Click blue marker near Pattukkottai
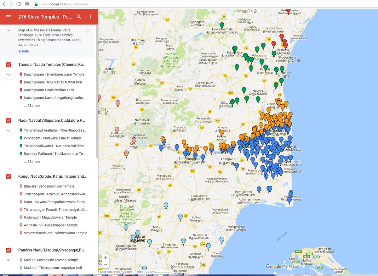 [x=259, y=190]
